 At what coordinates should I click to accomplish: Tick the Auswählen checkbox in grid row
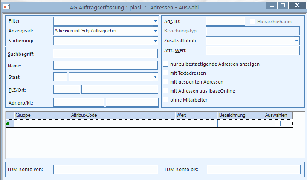(278, 124)
